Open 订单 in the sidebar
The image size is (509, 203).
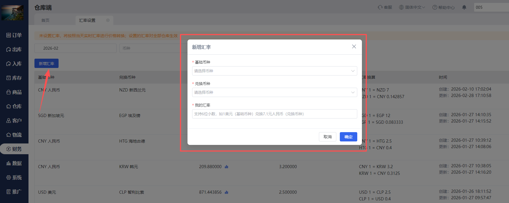point(14,35)
